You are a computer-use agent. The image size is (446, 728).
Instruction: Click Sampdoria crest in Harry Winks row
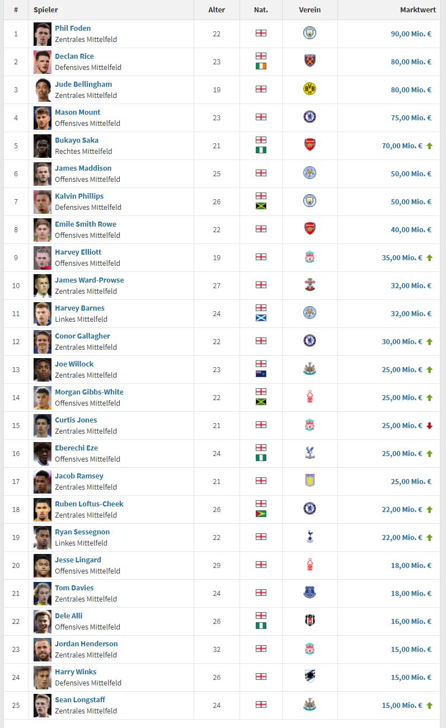(x=309, y=677)
